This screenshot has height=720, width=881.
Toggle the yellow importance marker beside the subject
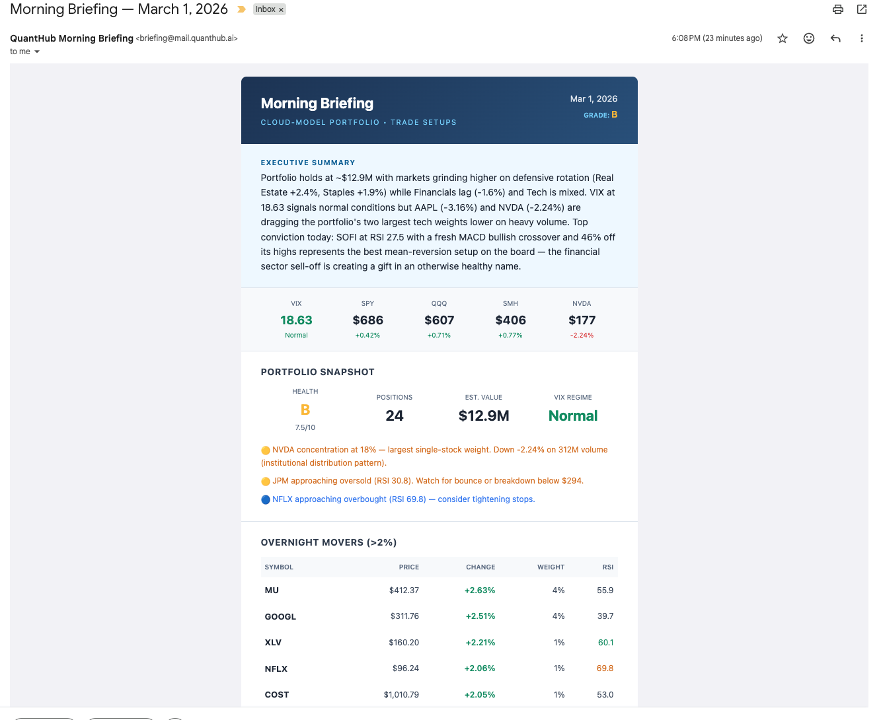click(241, 10)
